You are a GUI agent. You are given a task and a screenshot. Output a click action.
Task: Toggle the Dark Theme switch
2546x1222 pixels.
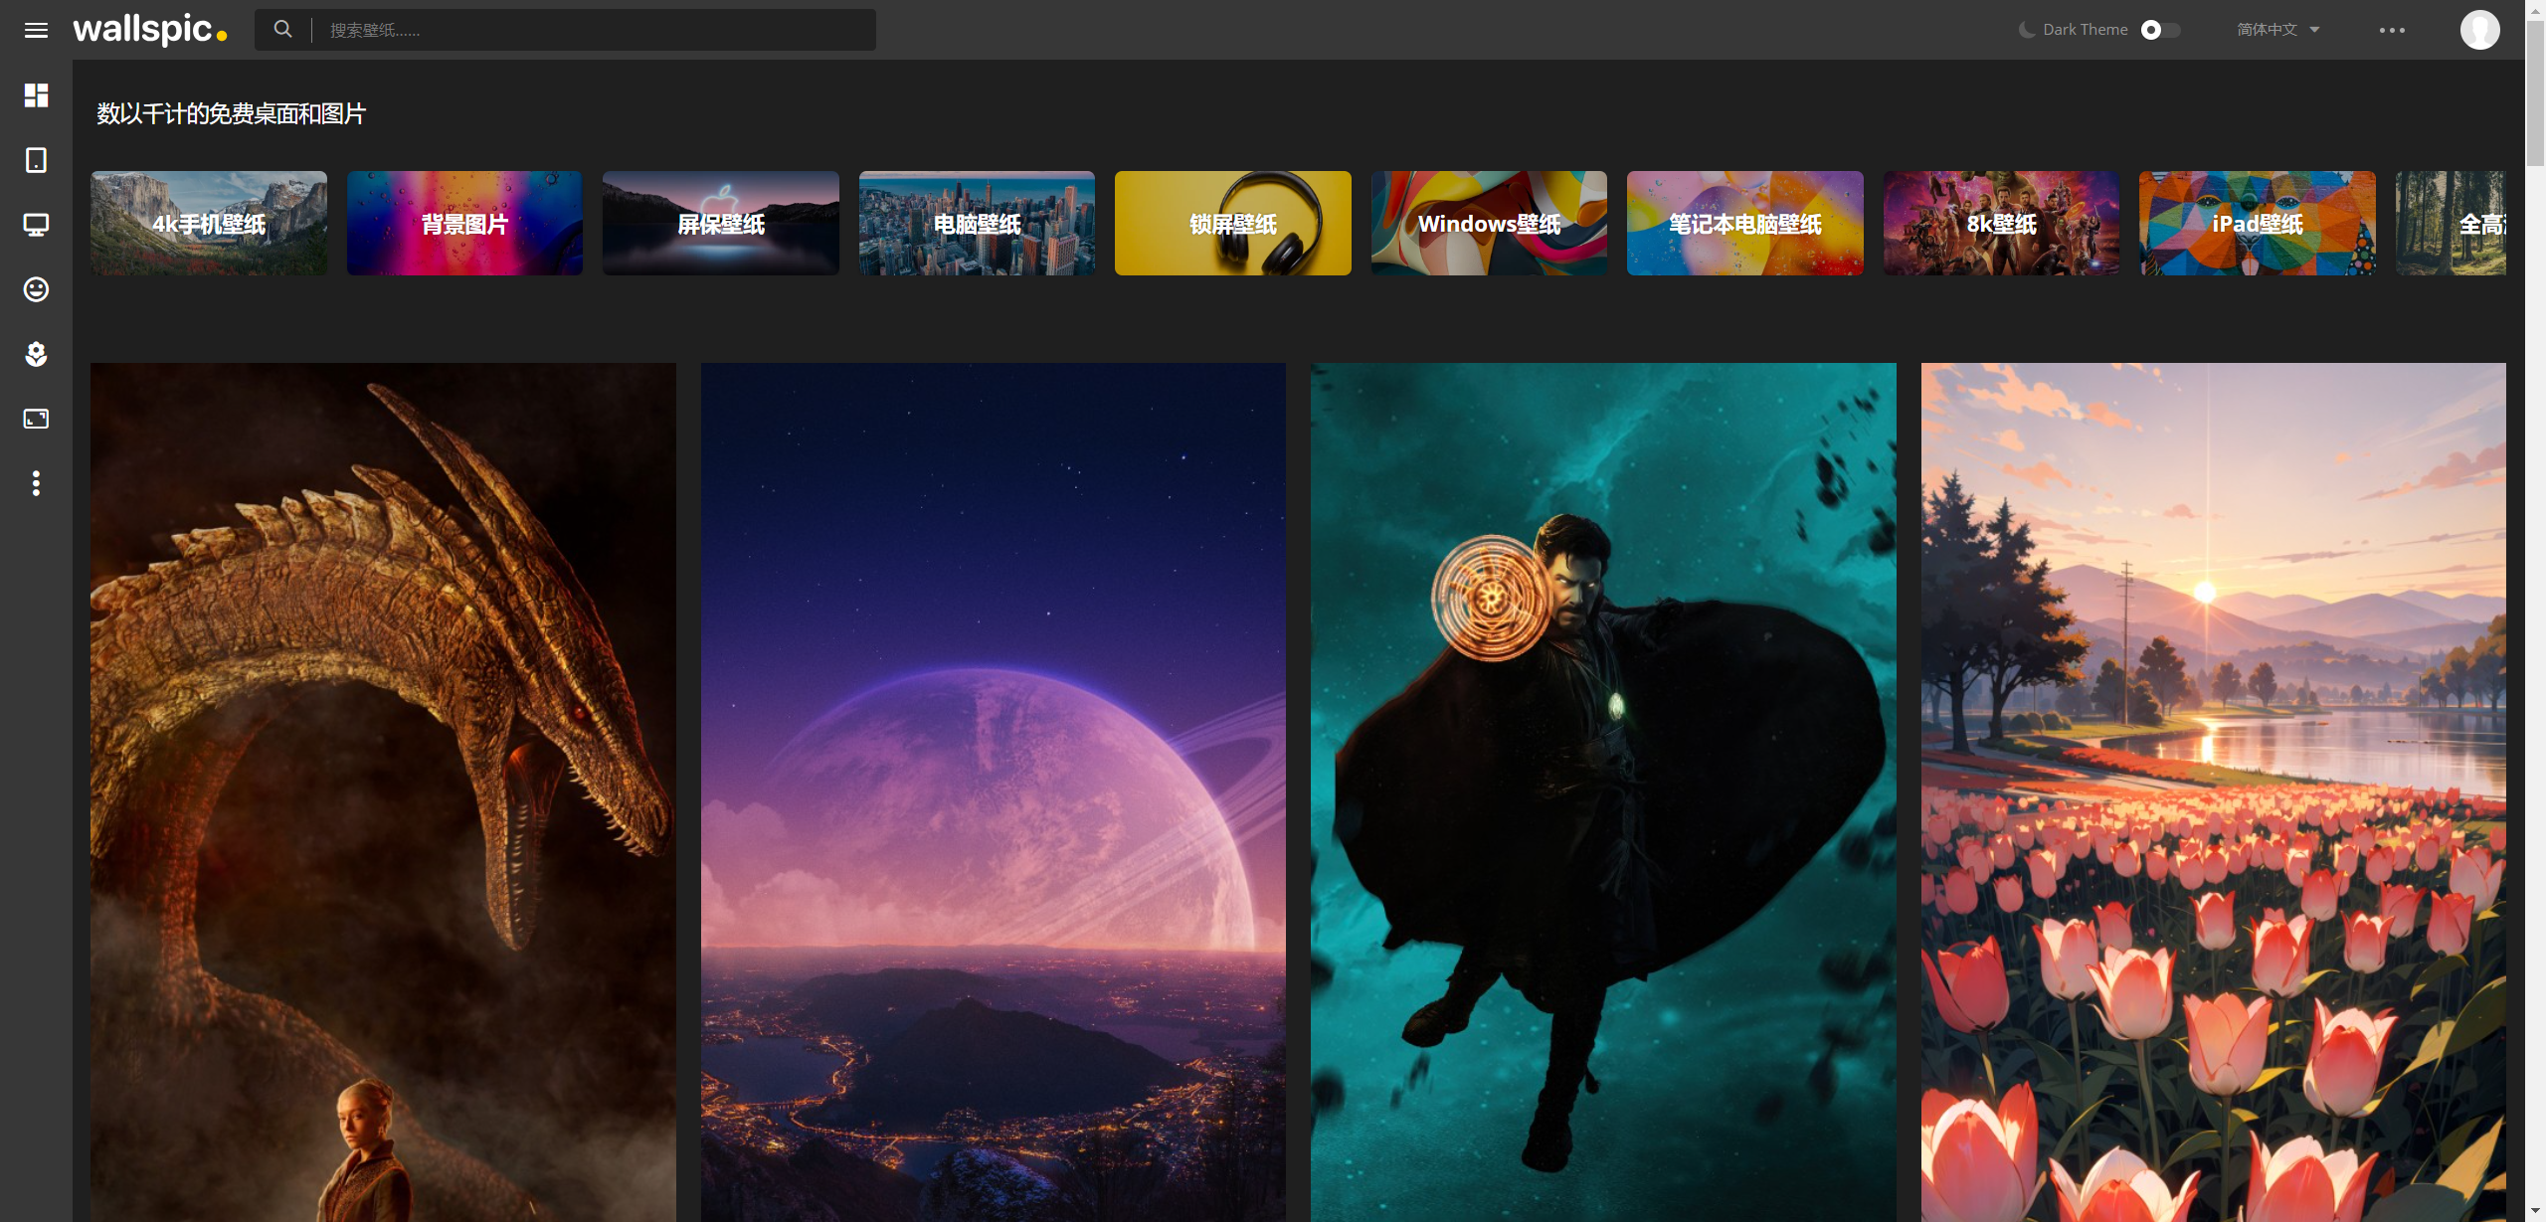(2159, 30)
